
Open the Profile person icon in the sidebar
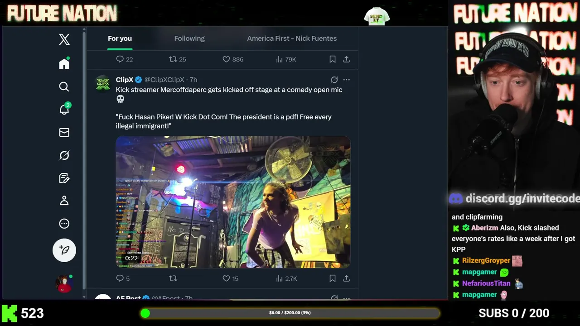[x=64, y=201]
